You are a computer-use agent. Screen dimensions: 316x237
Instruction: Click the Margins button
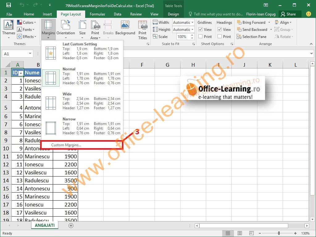tap(48, 30)
